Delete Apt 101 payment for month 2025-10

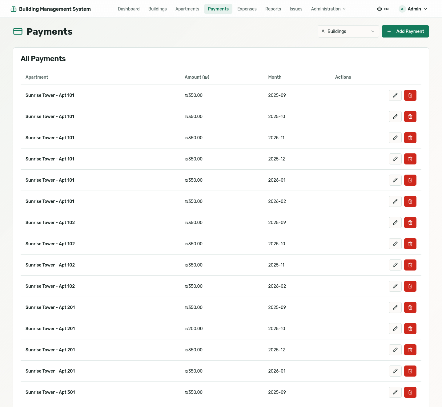coord(410,117)
